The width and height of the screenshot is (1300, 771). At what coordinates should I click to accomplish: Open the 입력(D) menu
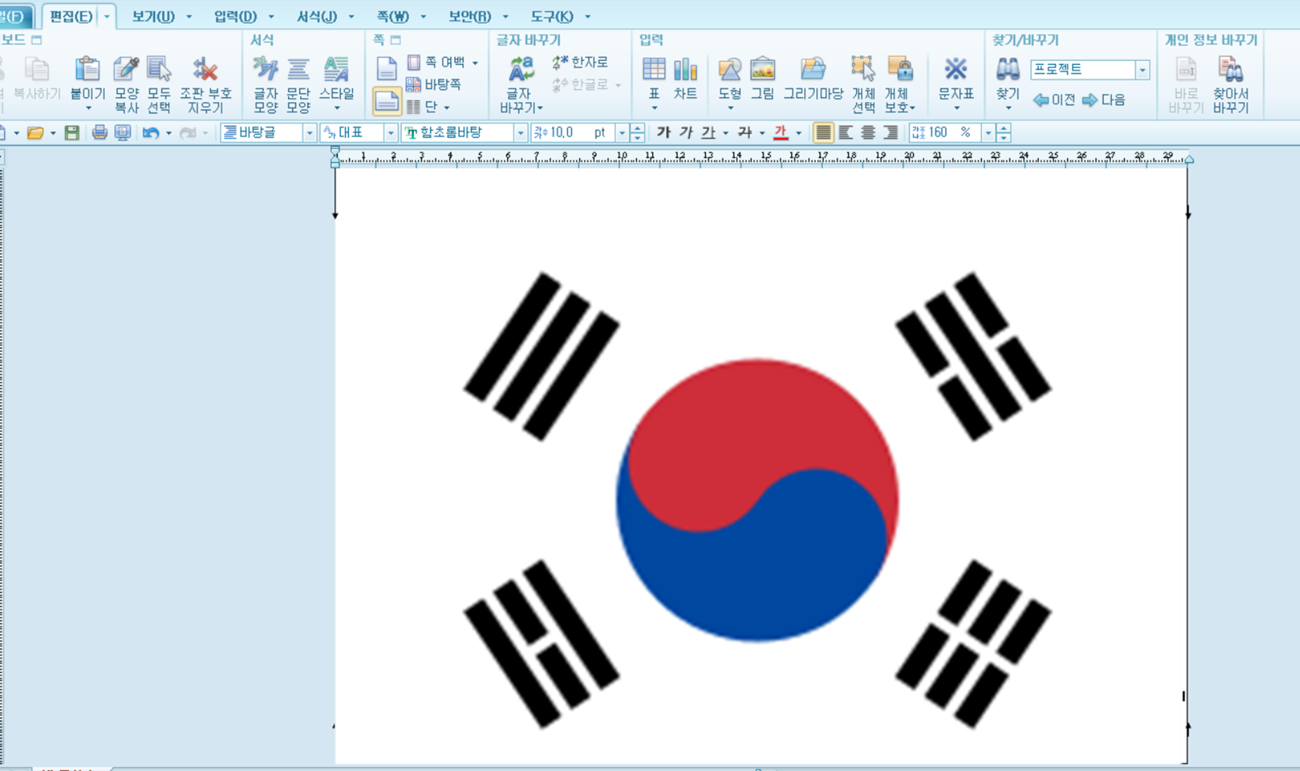[235, 16]
